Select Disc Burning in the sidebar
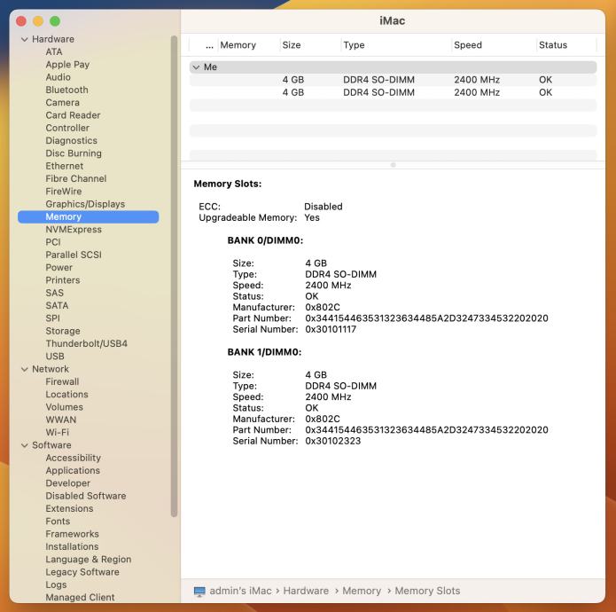Screen dimensions: 616x612 [74, 153]
